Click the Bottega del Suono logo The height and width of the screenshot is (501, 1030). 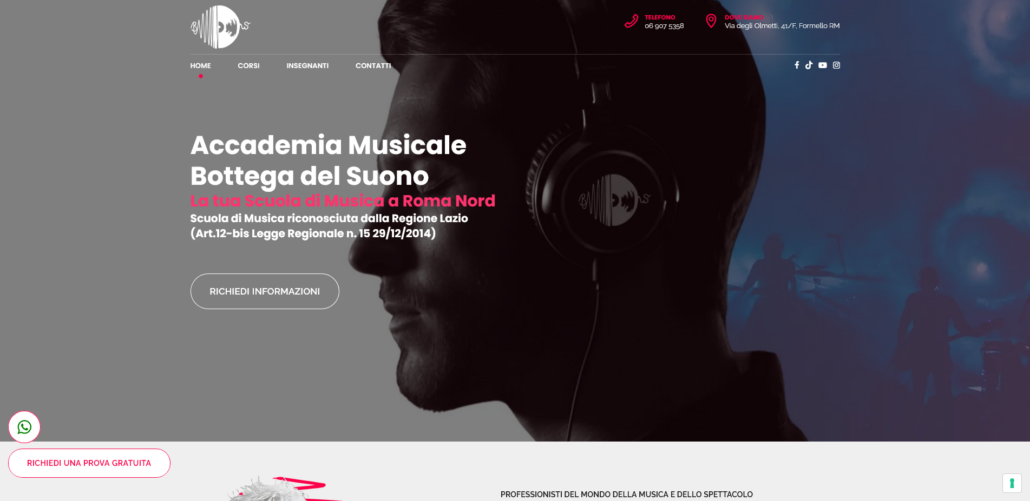pos(220,27)
